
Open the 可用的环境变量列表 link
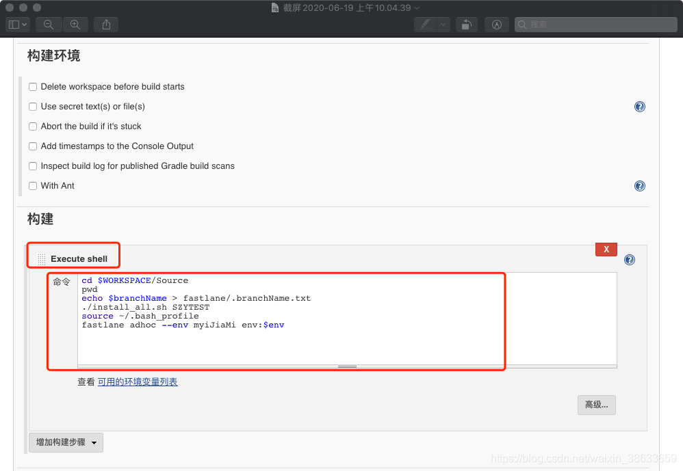click(138, 382)
